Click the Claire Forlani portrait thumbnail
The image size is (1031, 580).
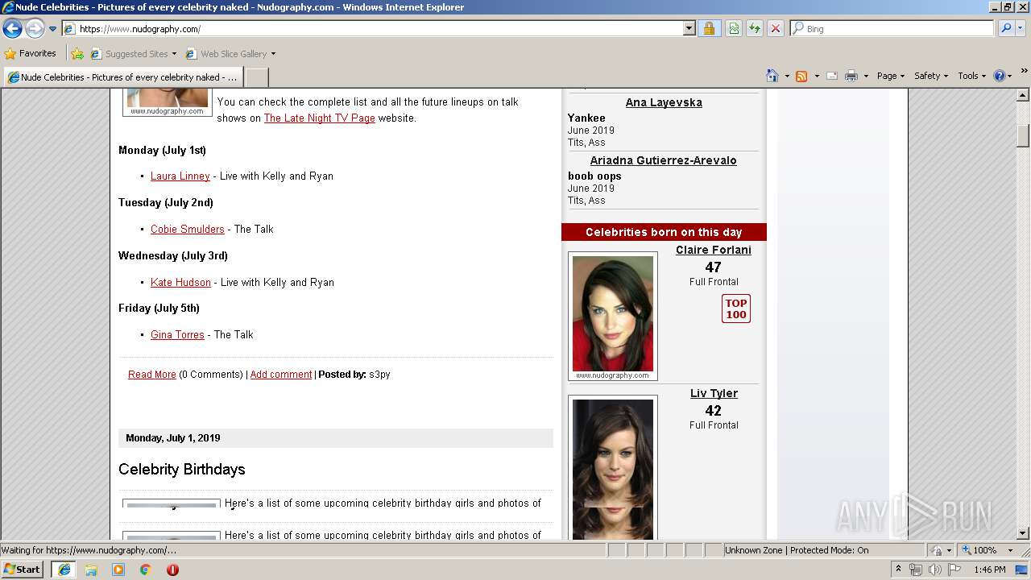tap(613, 315)
